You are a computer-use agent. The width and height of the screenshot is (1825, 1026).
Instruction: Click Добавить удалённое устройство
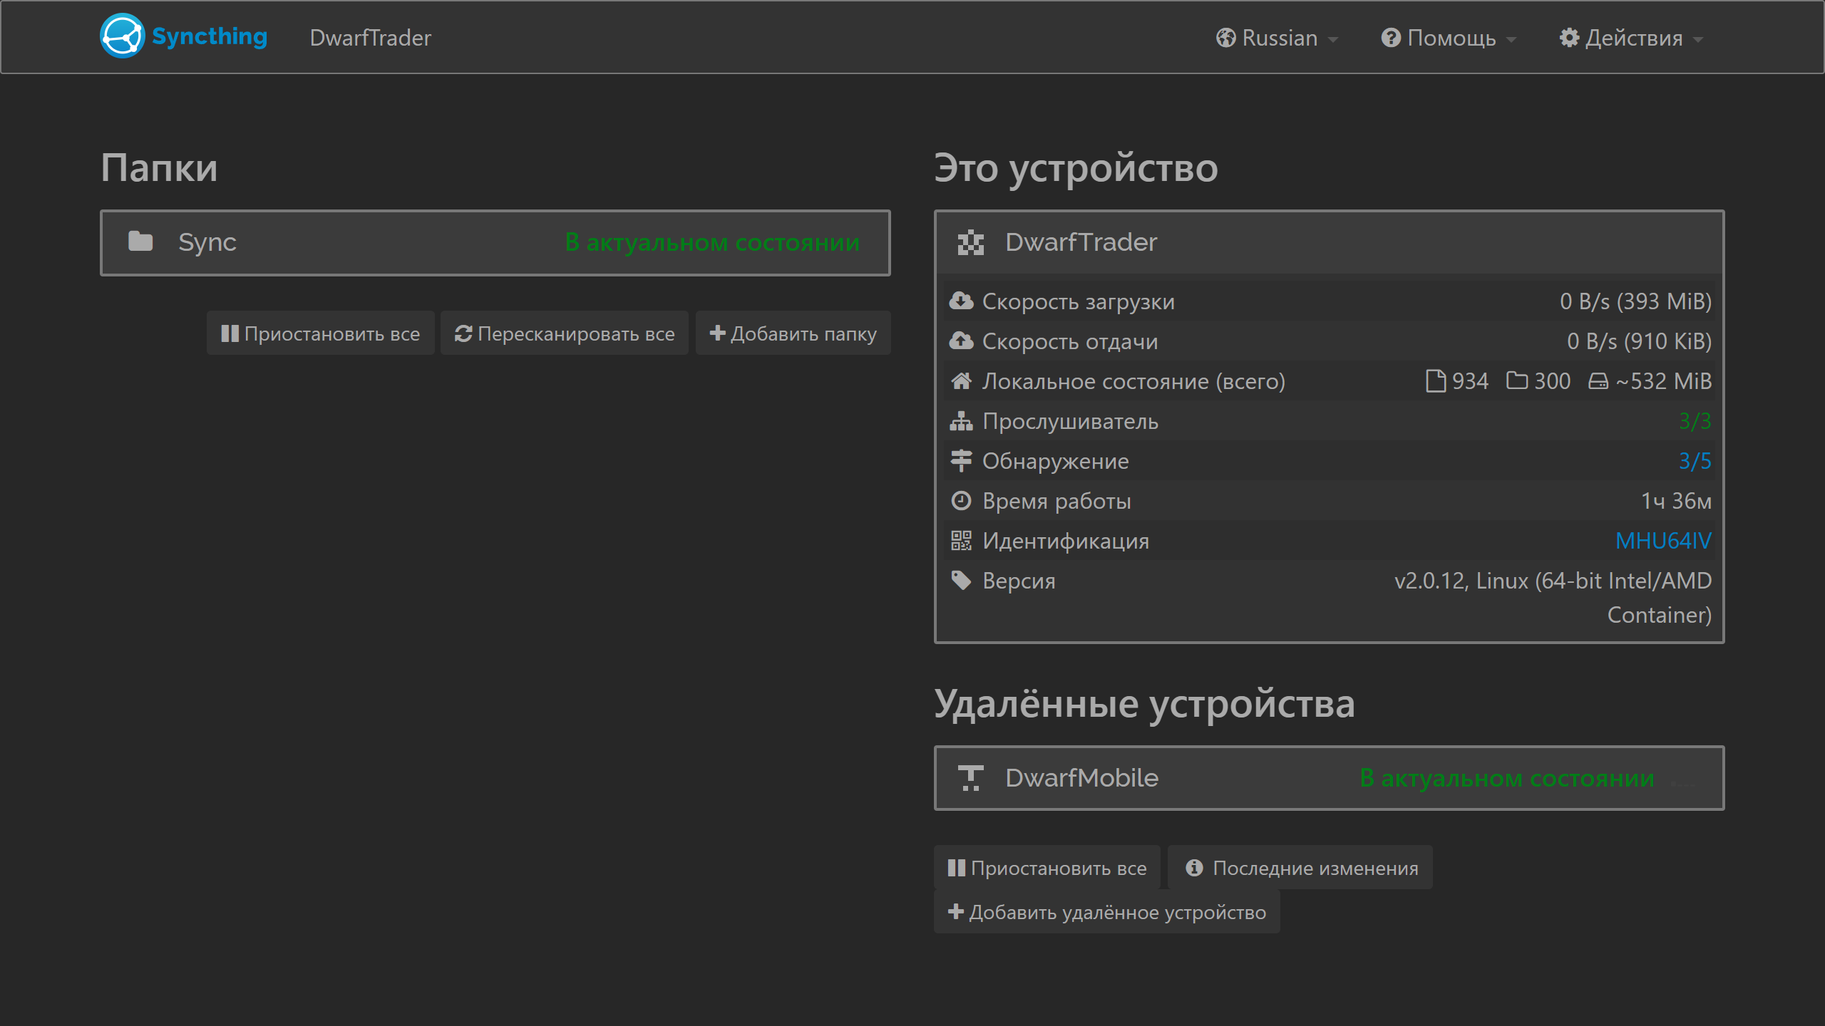pos(1106,912)
